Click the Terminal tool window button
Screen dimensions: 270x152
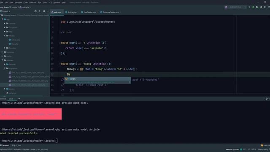click(5, 145)
